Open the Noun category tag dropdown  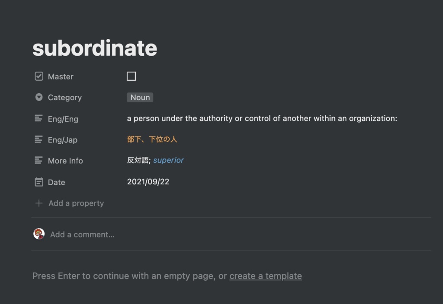140,98
